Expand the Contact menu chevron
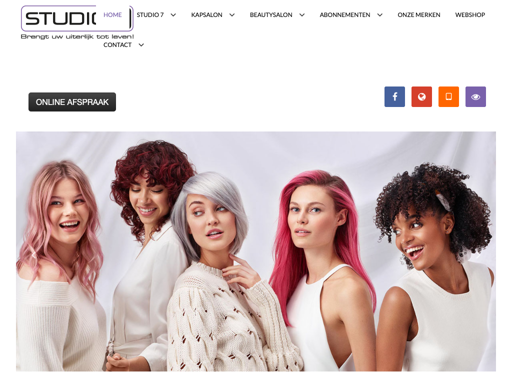Screen dimensions: 512x384 point(141,45)
